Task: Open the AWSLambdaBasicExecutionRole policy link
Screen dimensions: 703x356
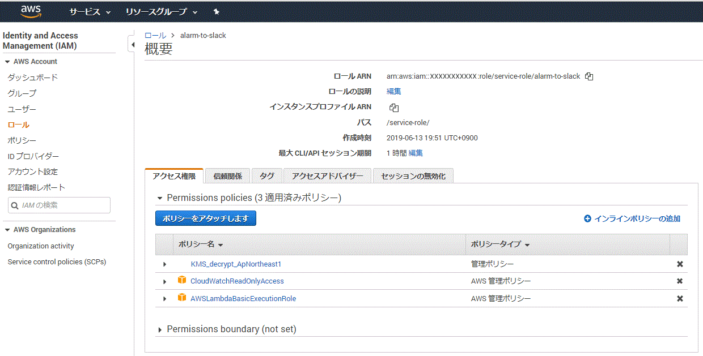Action: pyautogui.click(x=243, y=299)
